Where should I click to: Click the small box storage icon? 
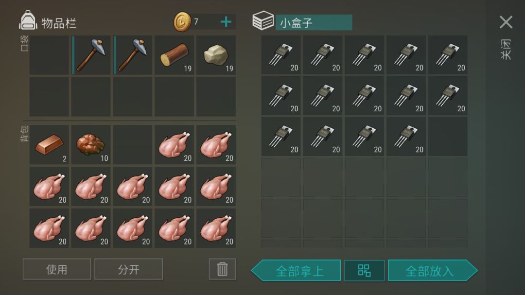[x=263, y=21]
